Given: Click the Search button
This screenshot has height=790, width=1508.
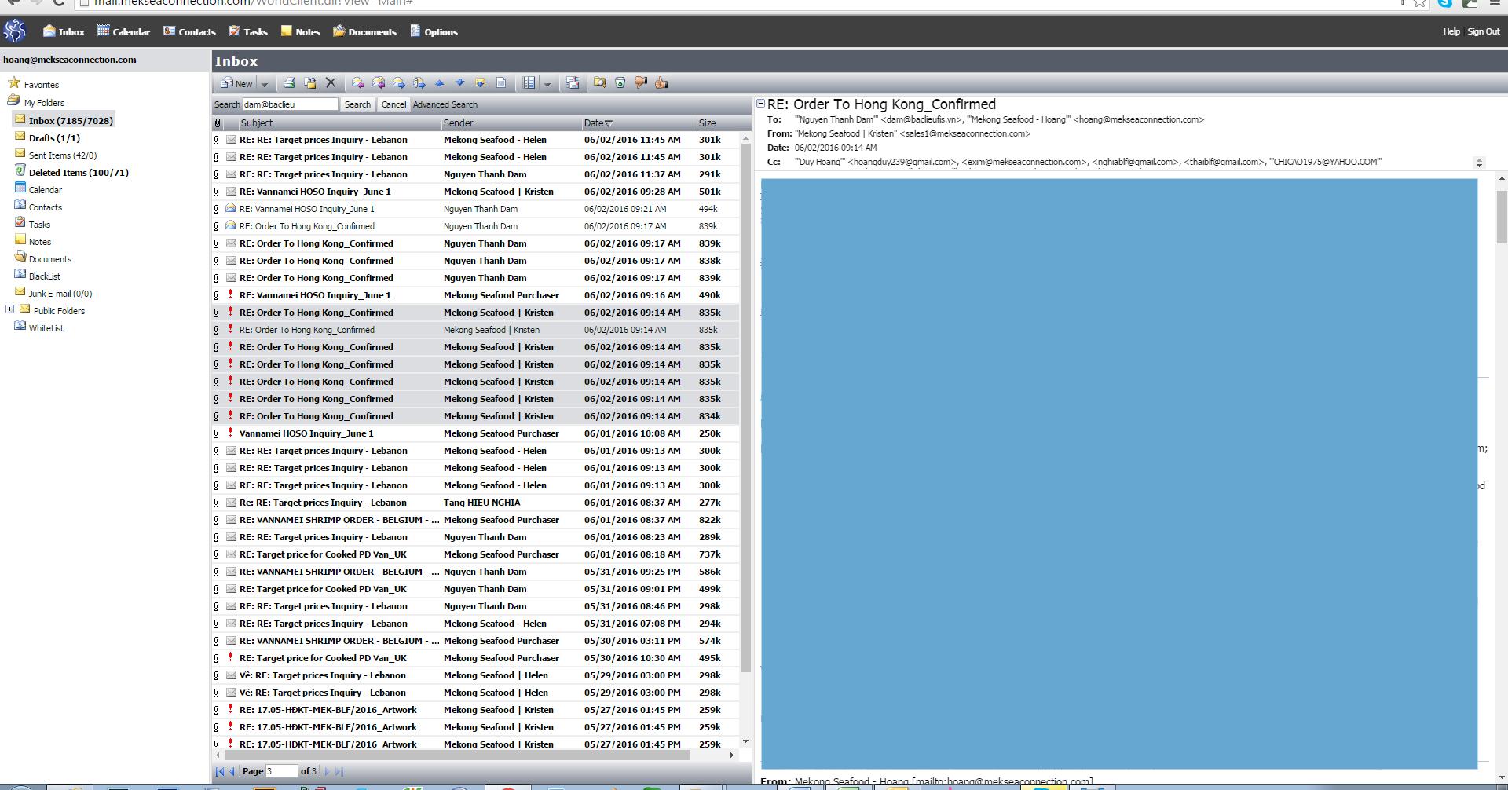Looking at the screenshot, I should [x=357, y=104].
